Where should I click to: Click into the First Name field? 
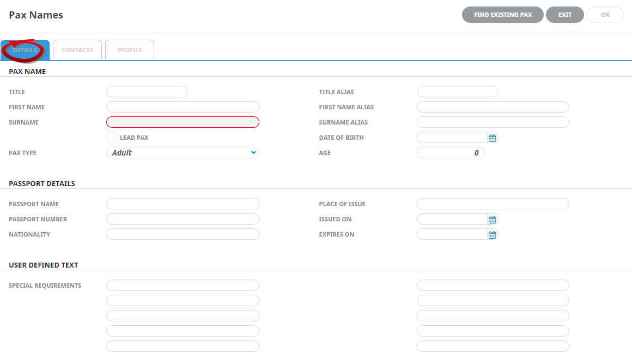pos(183,107)
